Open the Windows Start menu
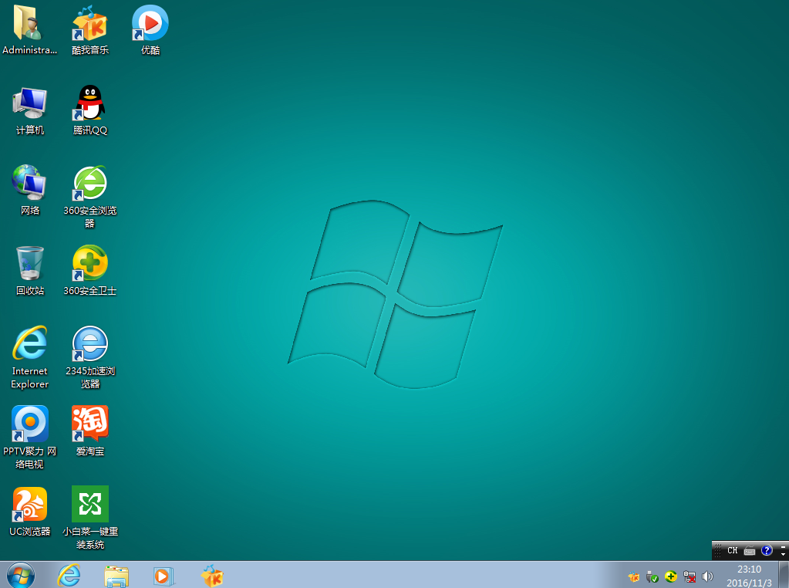 click(21, 576)
